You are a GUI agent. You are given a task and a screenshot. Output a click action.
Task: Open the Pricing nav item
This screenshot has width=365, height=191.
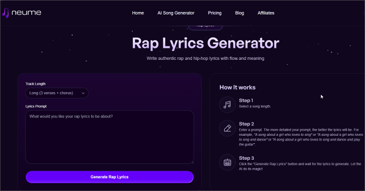point(215,13)
